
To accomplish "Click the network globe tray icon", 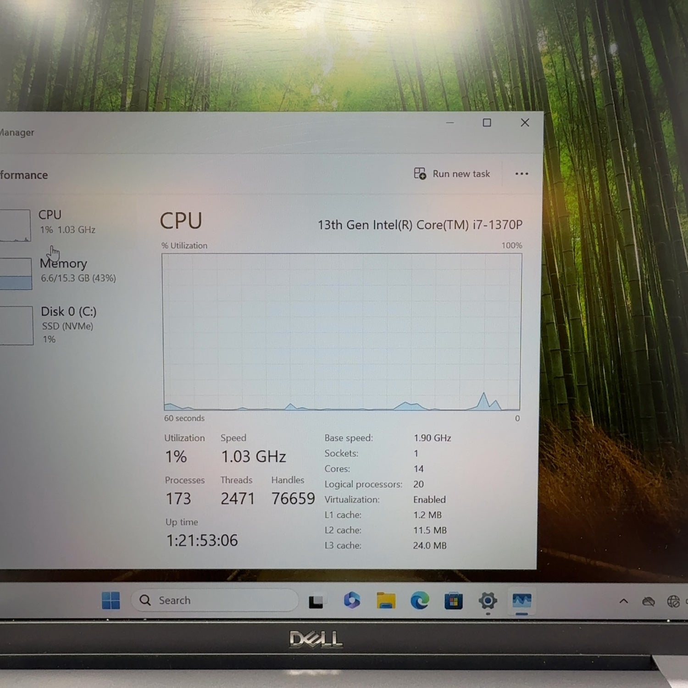I will pos(673,601).
